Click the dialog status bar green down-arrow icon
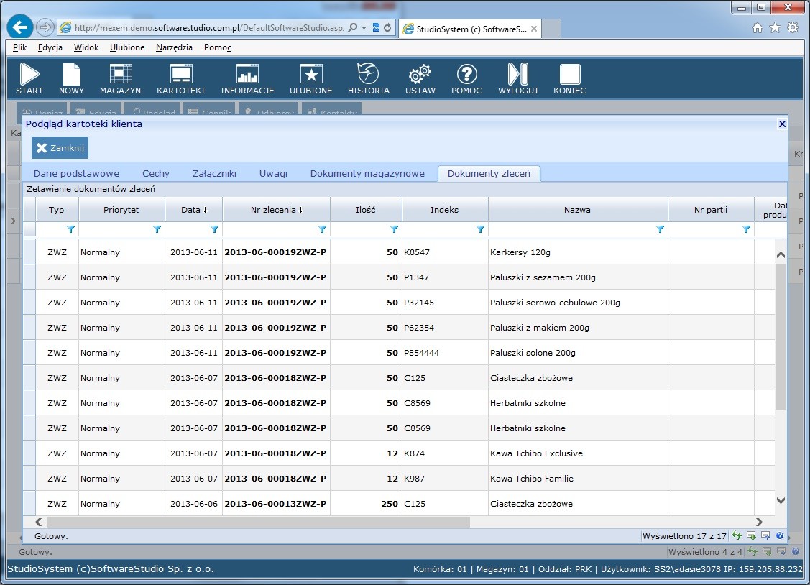The image size is (810, 585). pos(751,536)
